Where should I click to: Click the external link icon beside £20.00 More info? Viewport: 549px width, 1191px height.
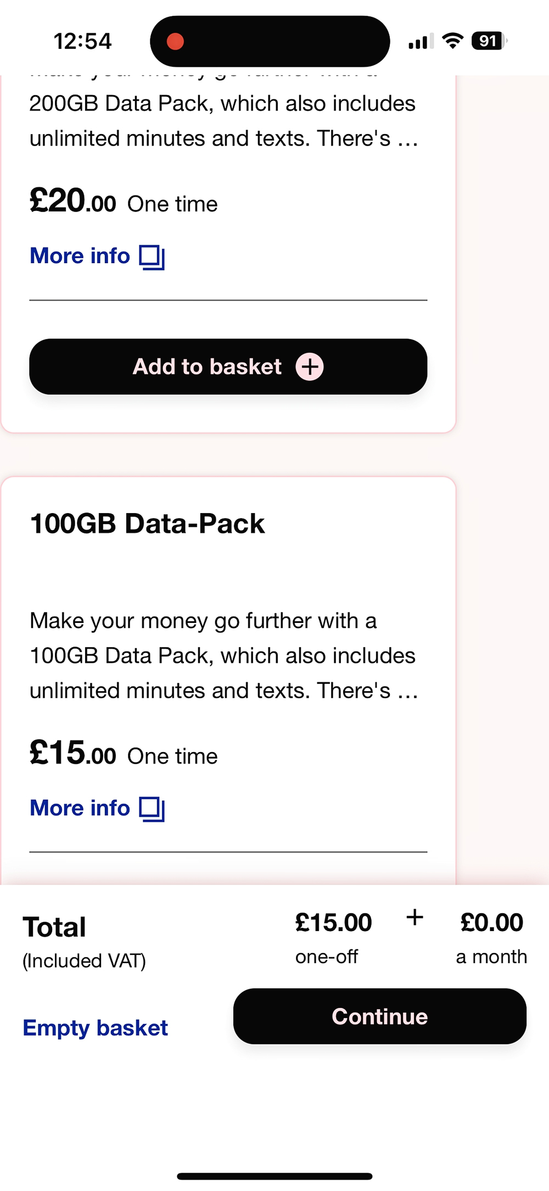tap(152, 257)
